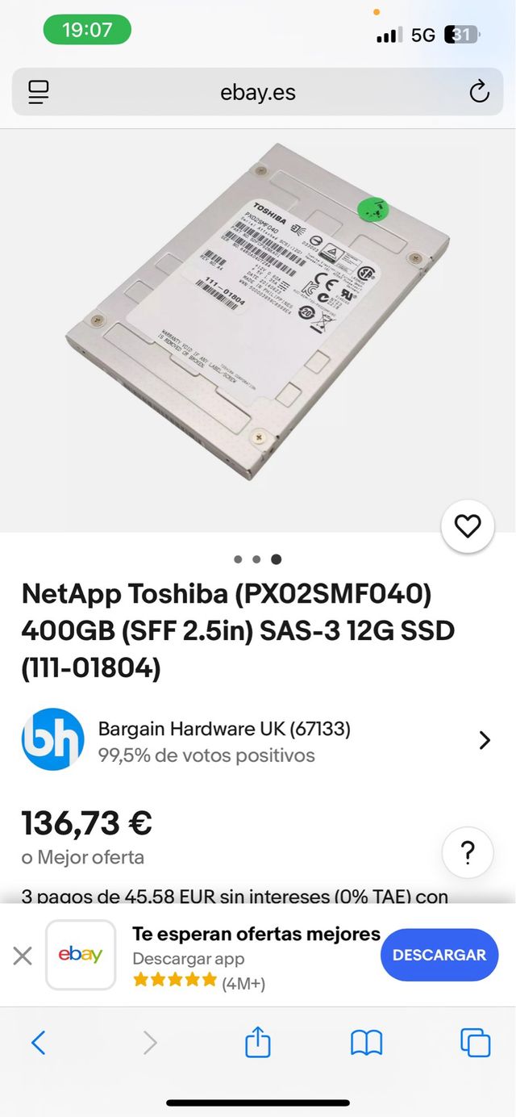Open the help question mark button

[x=468, y=852]
